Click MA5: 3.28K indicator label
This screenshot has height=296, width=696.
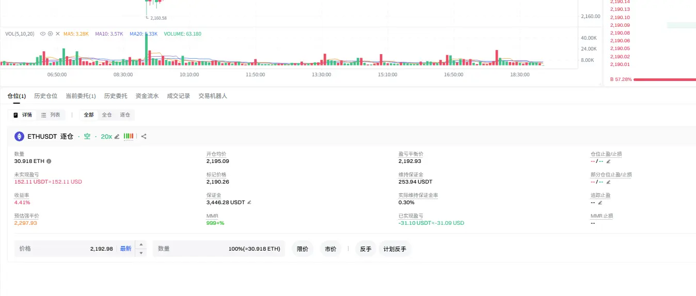76,34
